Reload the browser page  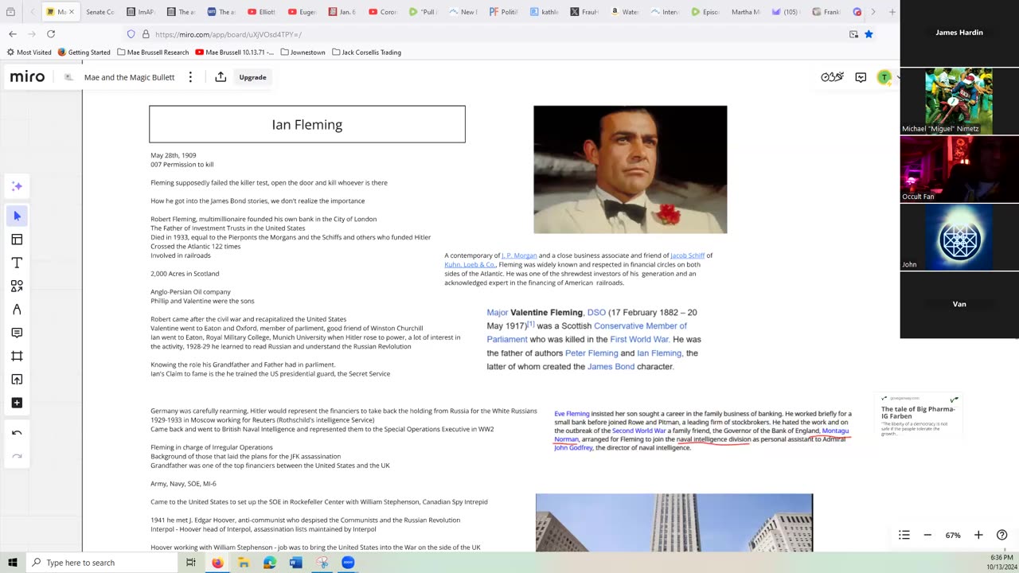click(51, 34)
